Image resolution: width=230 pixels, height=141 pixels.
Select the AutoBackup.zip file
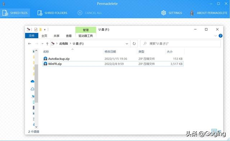pos(113,59)
